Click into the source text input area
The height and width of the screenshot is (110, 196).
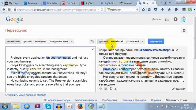click(x=51, y=69)
